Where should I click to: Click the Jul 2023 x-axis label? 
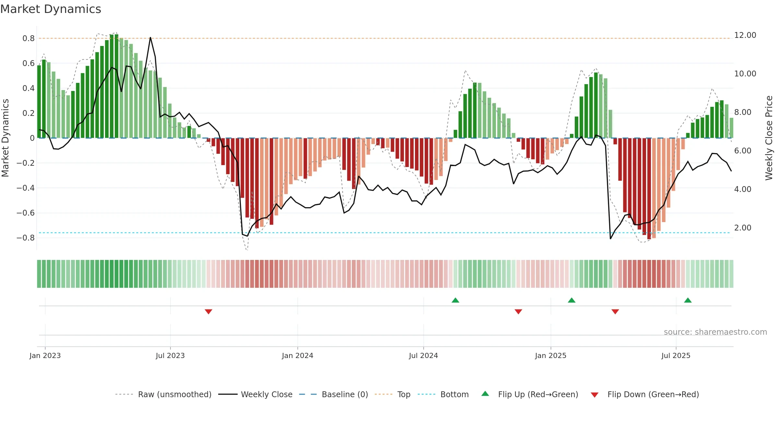[170, 355]
